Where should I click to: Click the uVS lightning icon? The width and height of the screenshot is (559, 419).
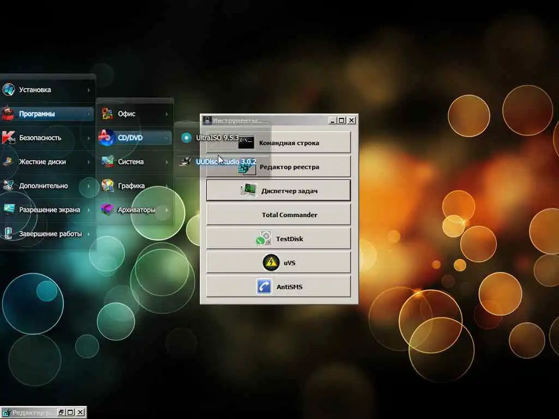[x=271, y=262]
